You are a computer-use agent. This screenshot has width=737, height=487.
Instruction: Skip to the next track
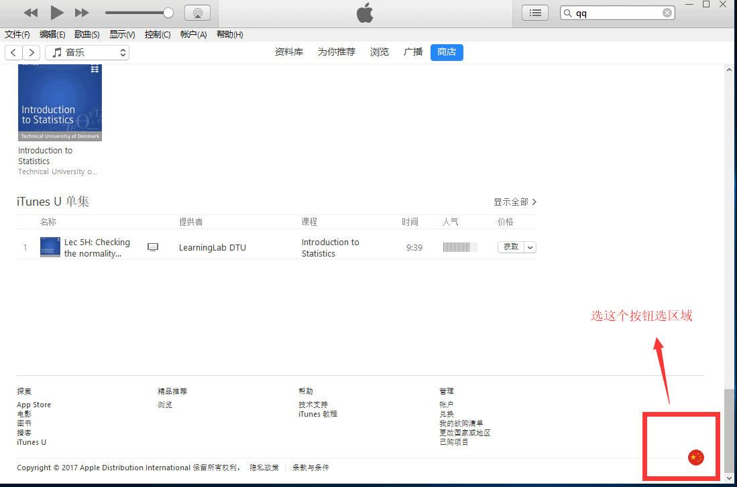coord(82,13)
